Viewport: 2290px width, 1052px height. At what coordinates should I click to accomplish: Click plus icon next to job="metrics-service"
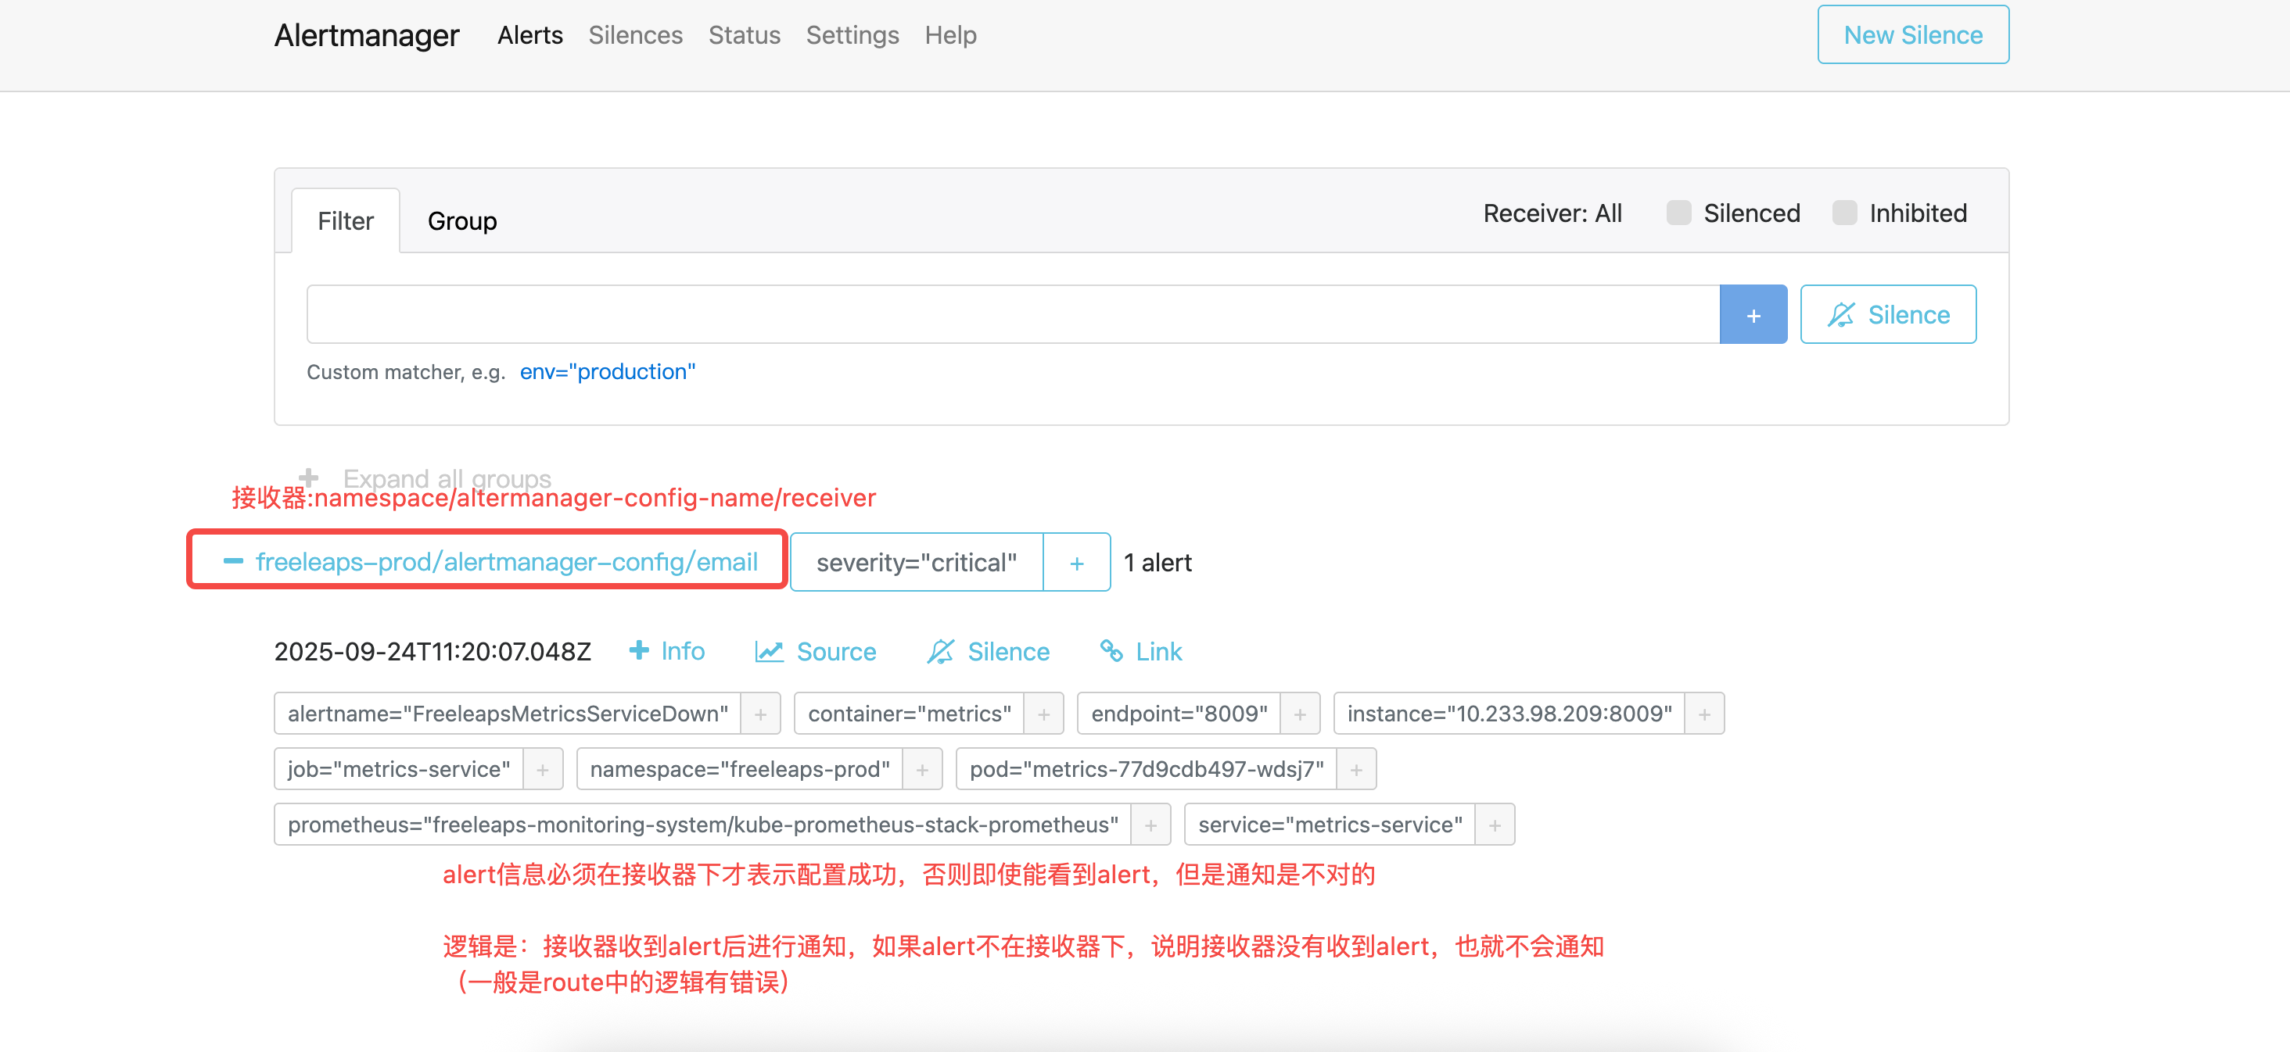[x=542, y=769]
